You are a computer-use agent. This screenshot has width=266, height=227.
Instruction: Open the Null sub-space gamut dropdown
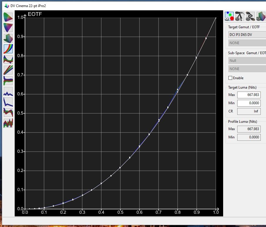tap(247, 61)
